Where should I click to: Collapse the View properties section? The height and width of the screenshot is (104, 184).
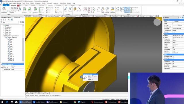pyautogui.click(x=163, y=34)
